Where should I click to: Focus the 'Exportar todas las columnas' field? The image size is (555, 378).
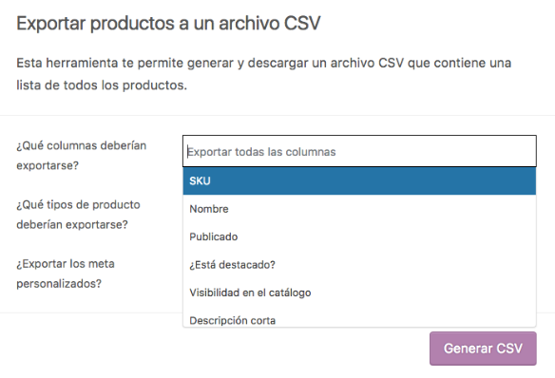tap(359, 151)
